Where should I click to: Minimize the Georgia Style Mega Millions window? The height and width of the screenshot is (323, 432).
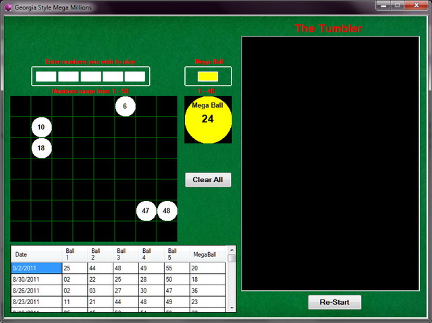383,5
